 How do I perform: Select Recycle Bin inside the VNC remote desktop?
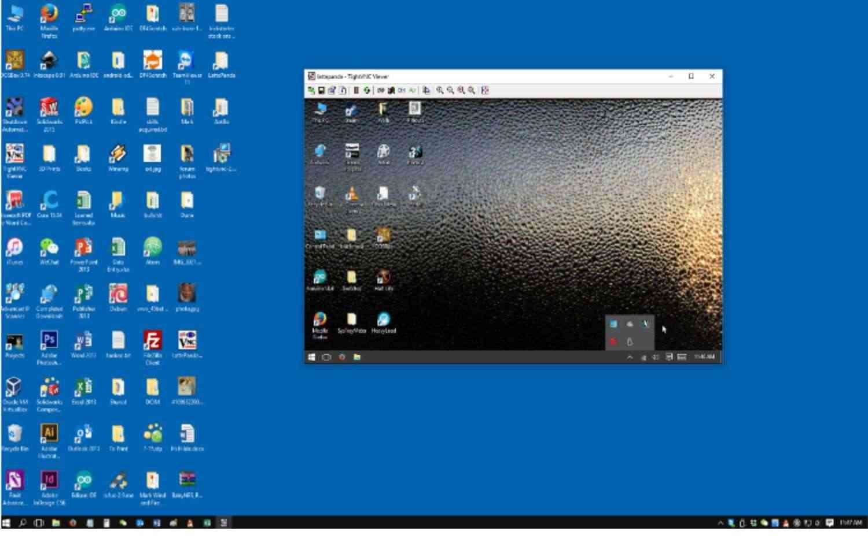click(320, 196)
